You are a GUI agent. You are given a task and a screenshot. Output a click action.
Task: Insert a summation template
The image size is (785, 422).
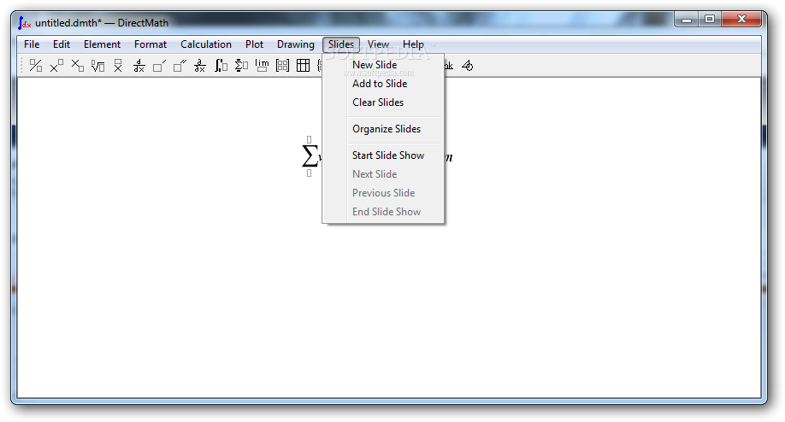[241, 66]
